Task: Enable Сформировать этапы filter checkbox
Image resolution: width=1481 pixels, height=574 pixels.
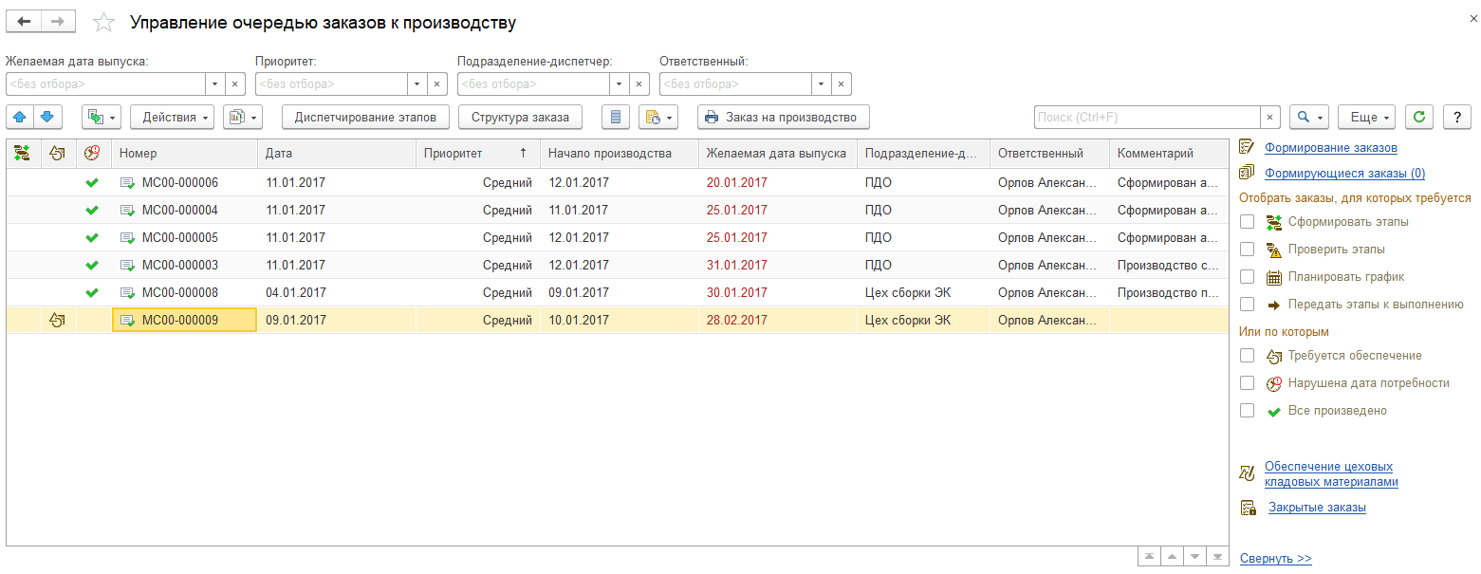Action: 1248,221
